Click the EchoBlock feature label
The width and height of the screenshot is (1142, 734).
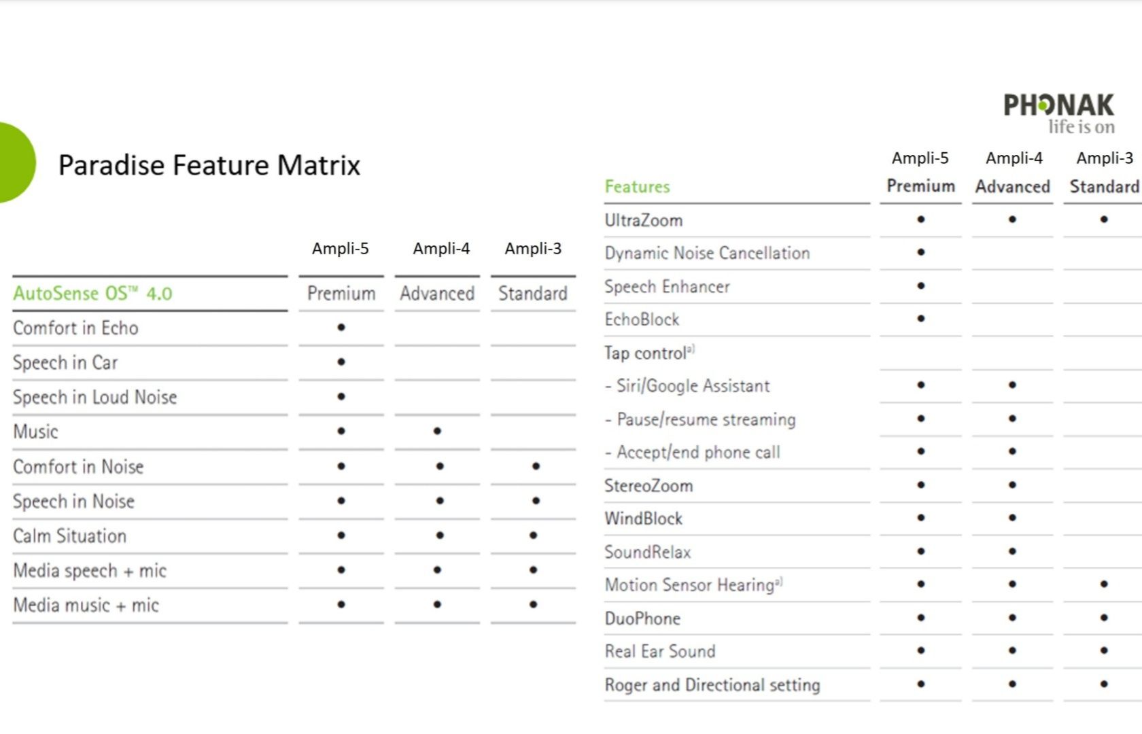(x=642, y=319)
